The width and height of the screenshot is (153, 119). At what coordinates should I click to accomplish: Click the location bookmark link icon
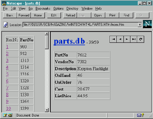click(x=6, y=25)
